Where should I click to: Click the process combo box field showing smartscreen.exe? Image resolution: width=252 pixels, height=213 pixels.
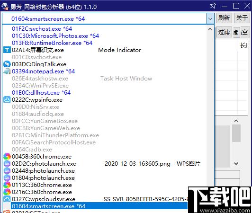coord(105,18)
